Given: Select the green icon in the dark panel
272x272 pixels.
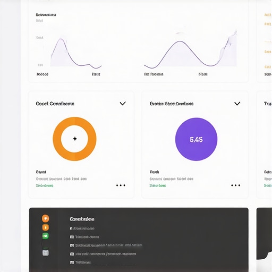Looking at the screenshot, I should (x=46, y=236).
